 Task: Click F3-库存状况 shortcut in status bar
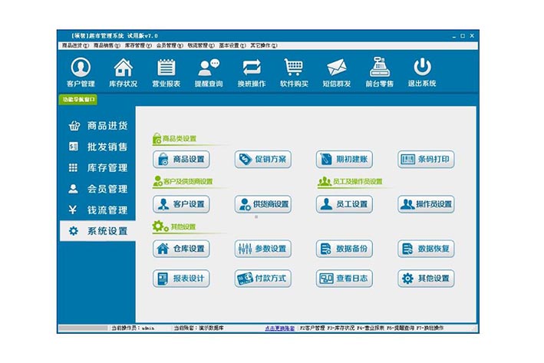pos(341,328)
